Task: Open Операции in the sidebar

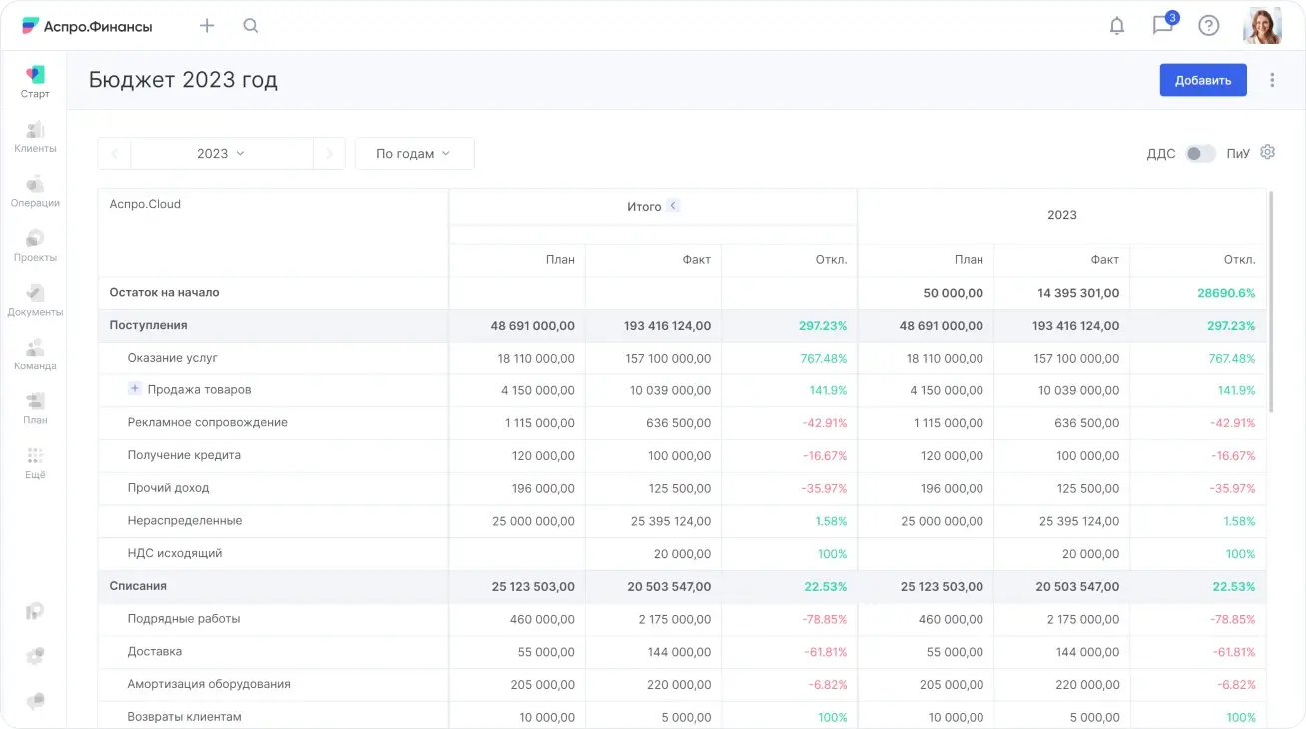Action: click(35, 191)
